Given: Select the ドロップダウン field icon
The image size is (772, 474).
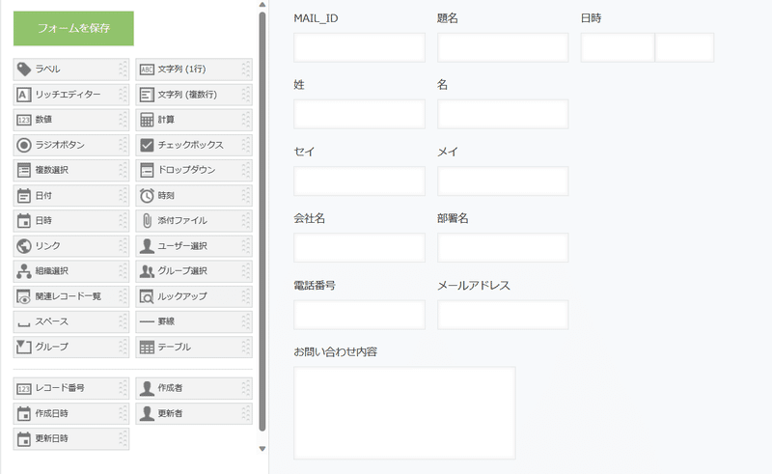Looking at the screenshot, I should click(147, 170).
